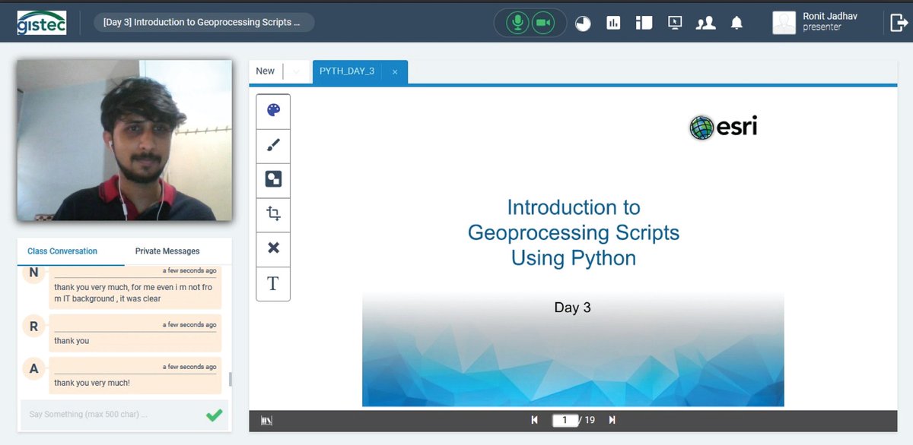Toggle the microphone button
This screenshot has width=913, height=445.
pos(517,23)
